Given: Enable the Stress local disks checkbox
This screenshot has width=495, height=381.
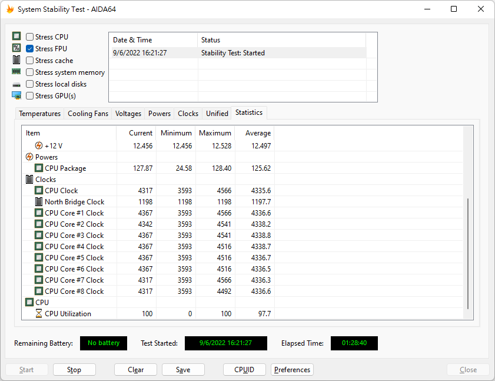Looking at the screenshot, I should (29, 84).
